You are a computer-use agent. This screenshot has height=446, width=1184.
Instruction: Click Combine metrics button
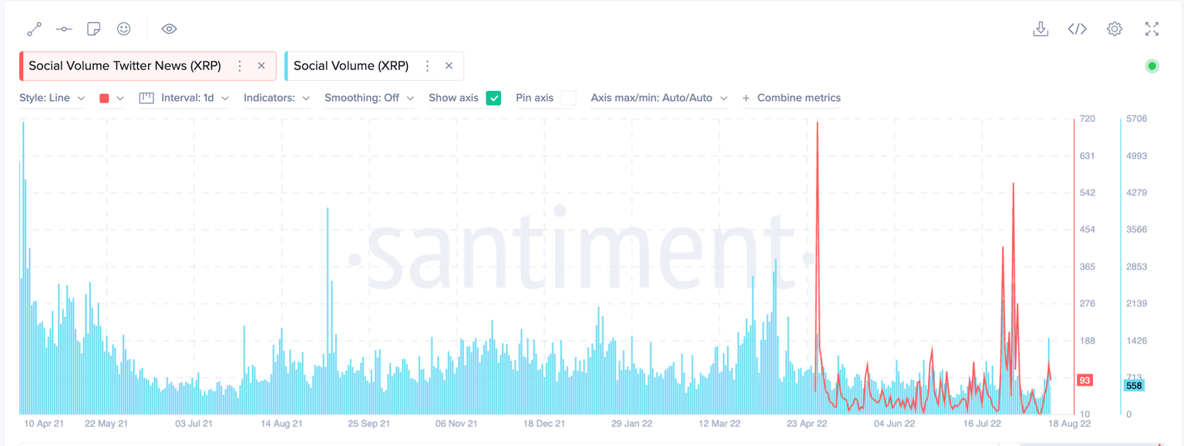[x=791, y=99]
